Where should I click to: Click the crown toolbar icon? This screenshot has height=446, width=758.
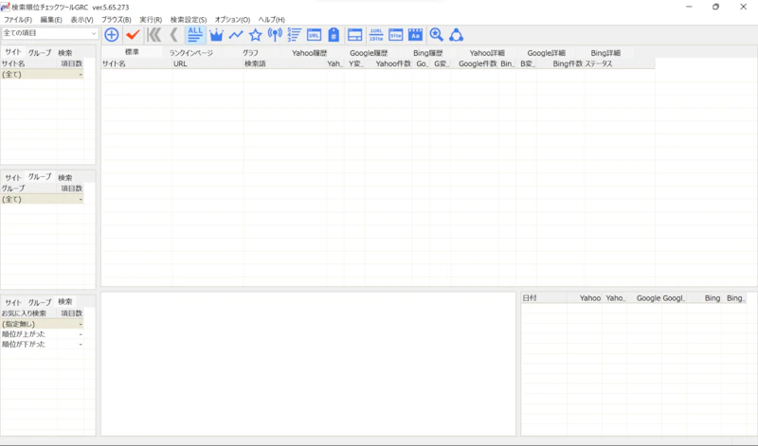coord(216,35)
